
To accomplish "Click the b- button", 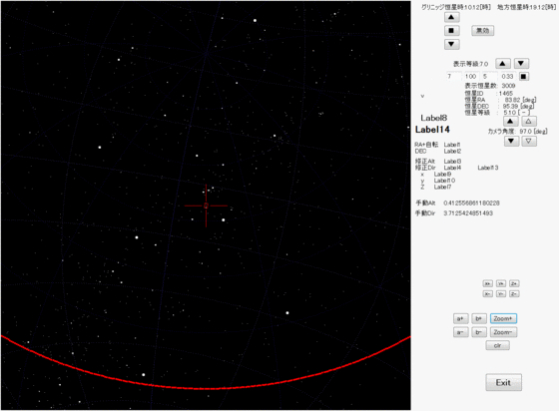I will (479, 332).
